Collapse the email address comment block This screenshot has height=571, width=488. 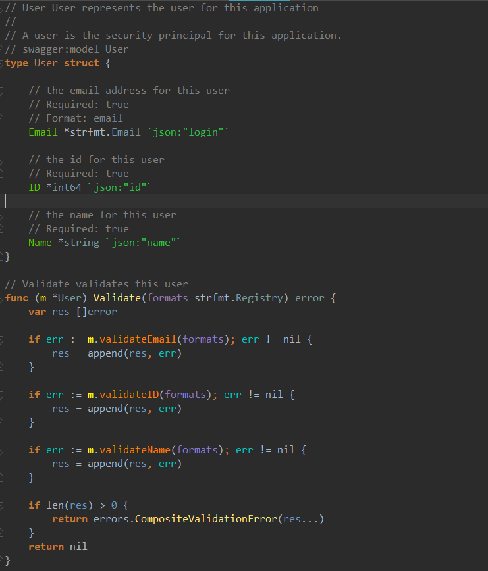click(x=2, y=91)
